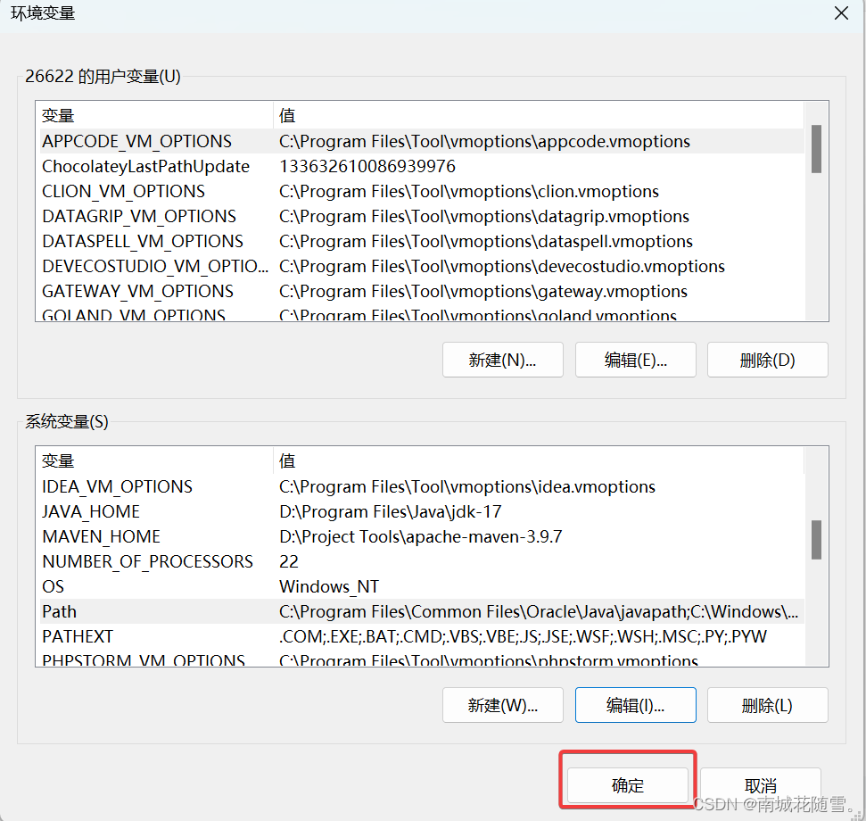The height and width of the screenshot is (821, 866).
Task: Click the user variables list scrollbar
Action: tap(815, 149)
